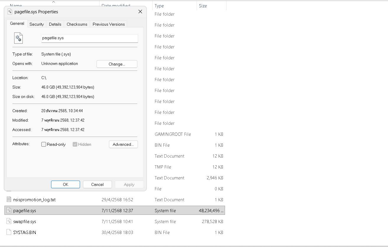Click the Change... button
This screenshot has height=247, width=388.
[117, 64]
